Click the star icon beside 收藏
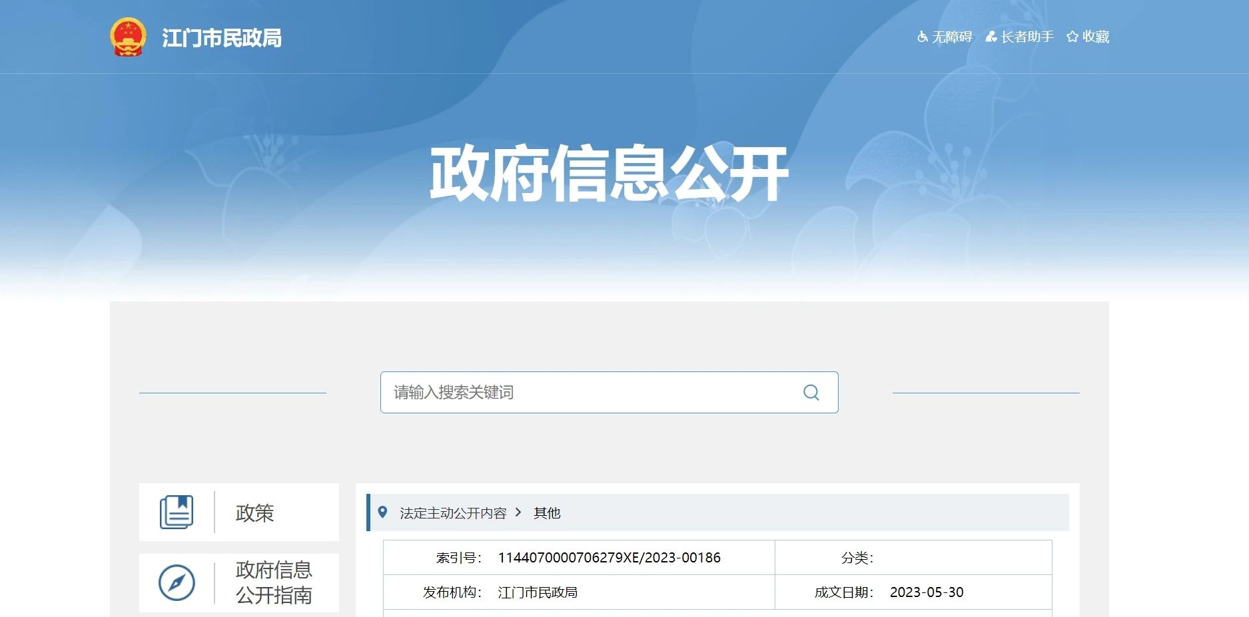This screenshot has width=1249, height=617. pos(1072,37)
